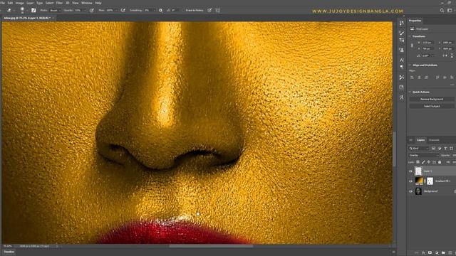Image resolution: width=456 pixels, height=256 pixels.
Task: Open the Layer menu
Action: [x=30, y=3]
